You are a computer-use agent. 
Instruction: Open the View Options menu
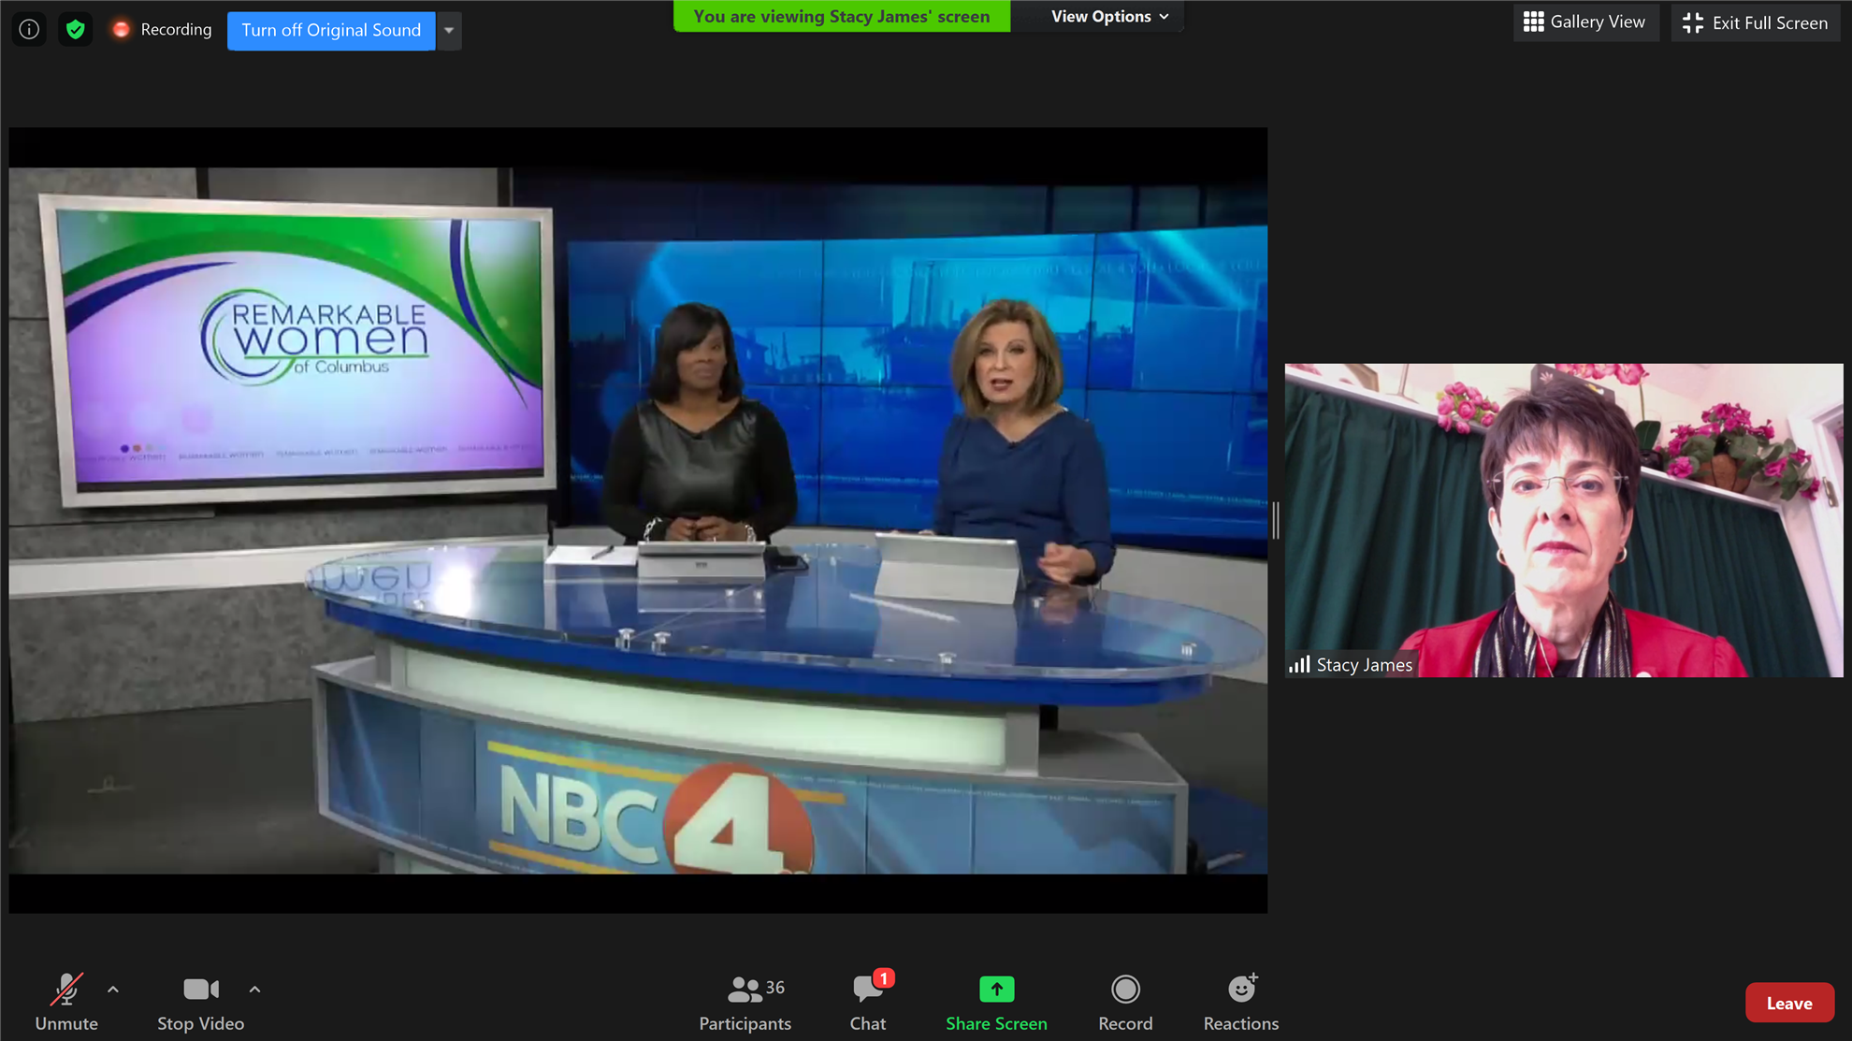pos(1109,17)
